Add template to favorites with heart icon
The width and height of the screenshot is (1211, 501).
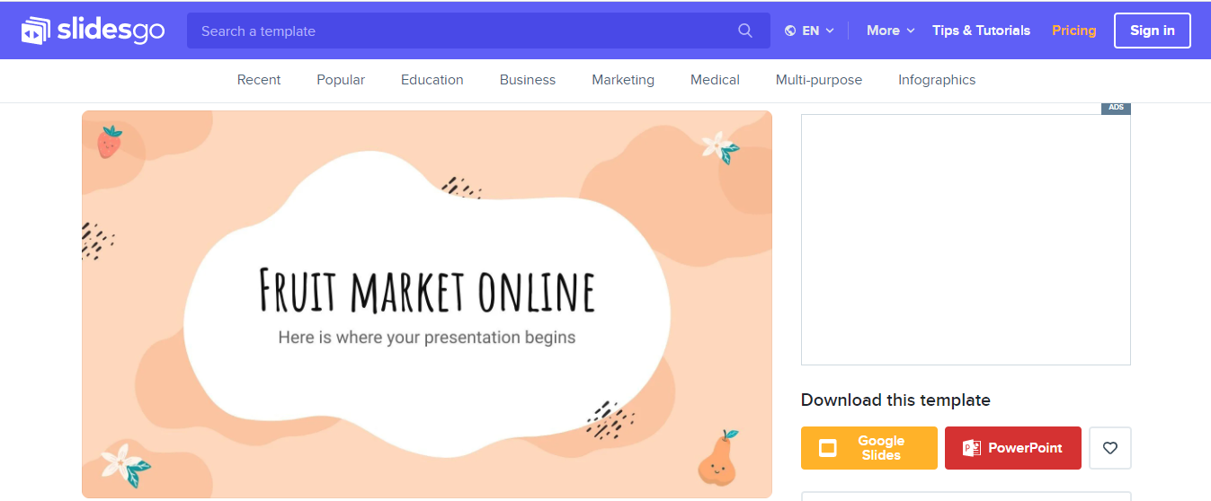[x=1109, y=448]
